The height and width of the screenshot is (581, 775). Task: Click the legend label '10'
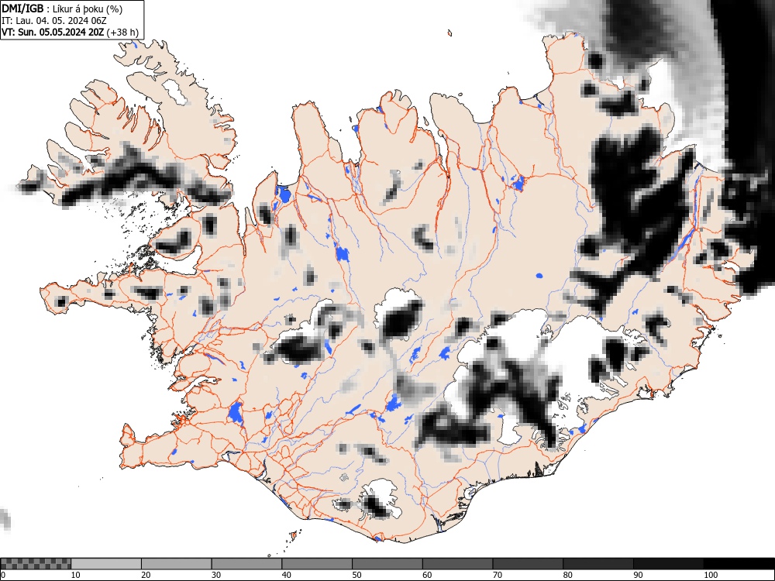tap(76, 575)
